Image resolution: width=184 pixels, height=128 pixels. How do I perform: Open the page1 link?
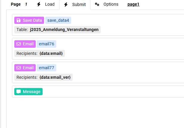[x=133, y=4]
